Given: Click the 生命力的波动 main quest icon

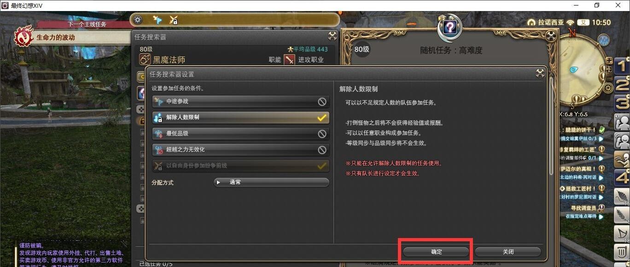Looking at the screenshot, I should pos(24,37).
